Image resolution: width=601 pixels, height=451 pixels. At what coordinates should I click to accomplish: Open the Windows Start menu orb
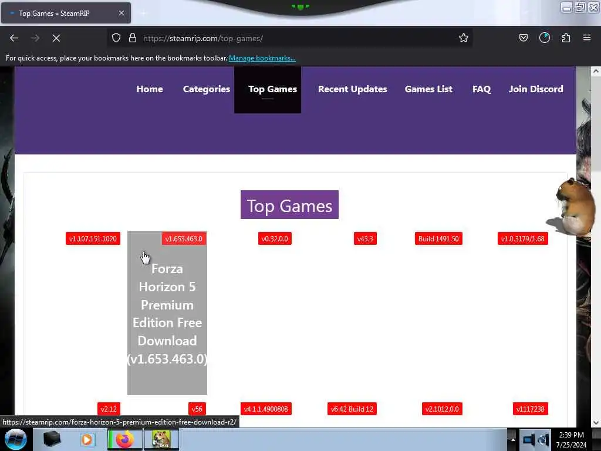15,439
